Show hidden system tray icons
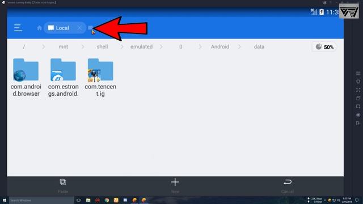363x204 pixels. (x=325, y=200)
